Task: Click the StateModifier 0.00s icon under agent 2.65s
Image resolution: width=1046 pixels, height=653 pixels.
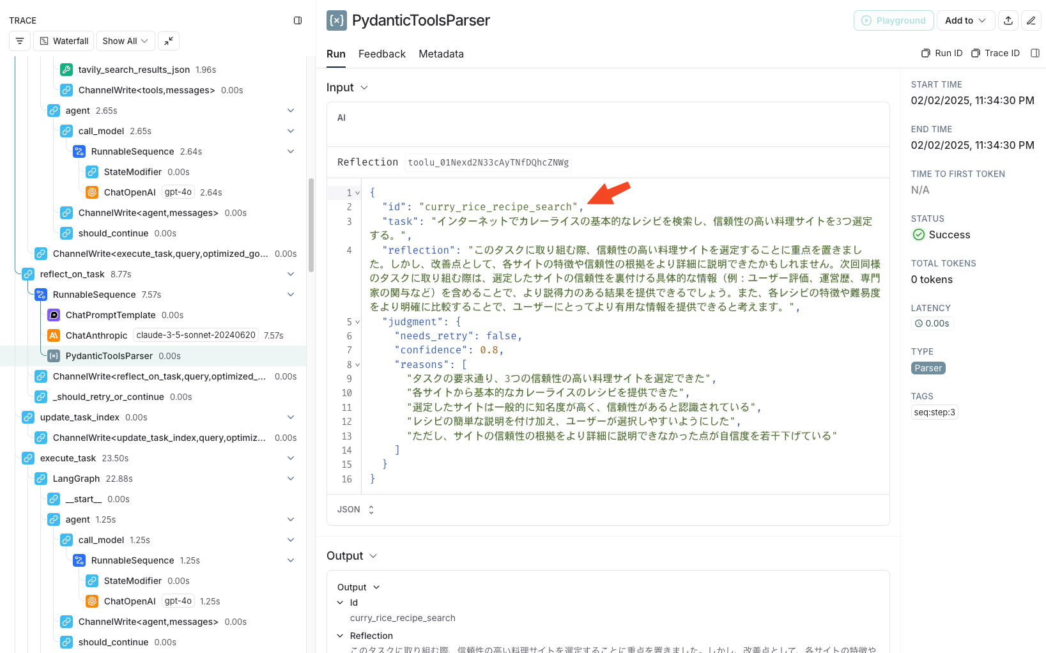Action: [92, 172]
